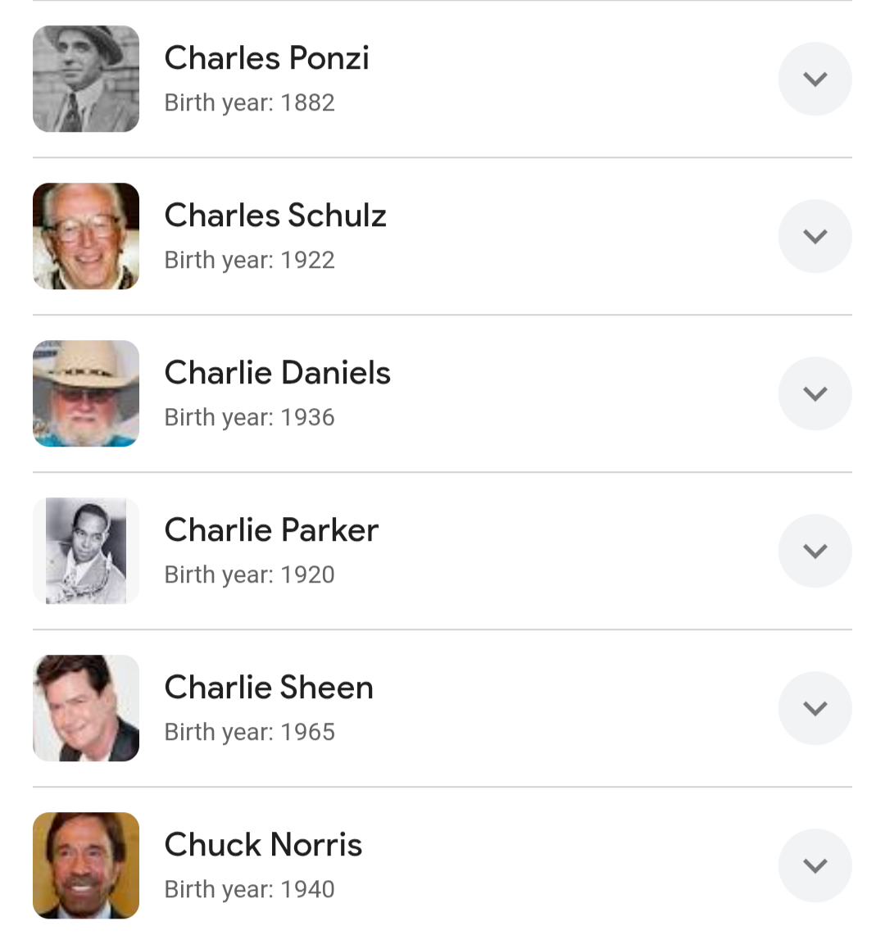Open the Charlie Sheen name link
The image size is (885, 949).
[x=269, y=688]
